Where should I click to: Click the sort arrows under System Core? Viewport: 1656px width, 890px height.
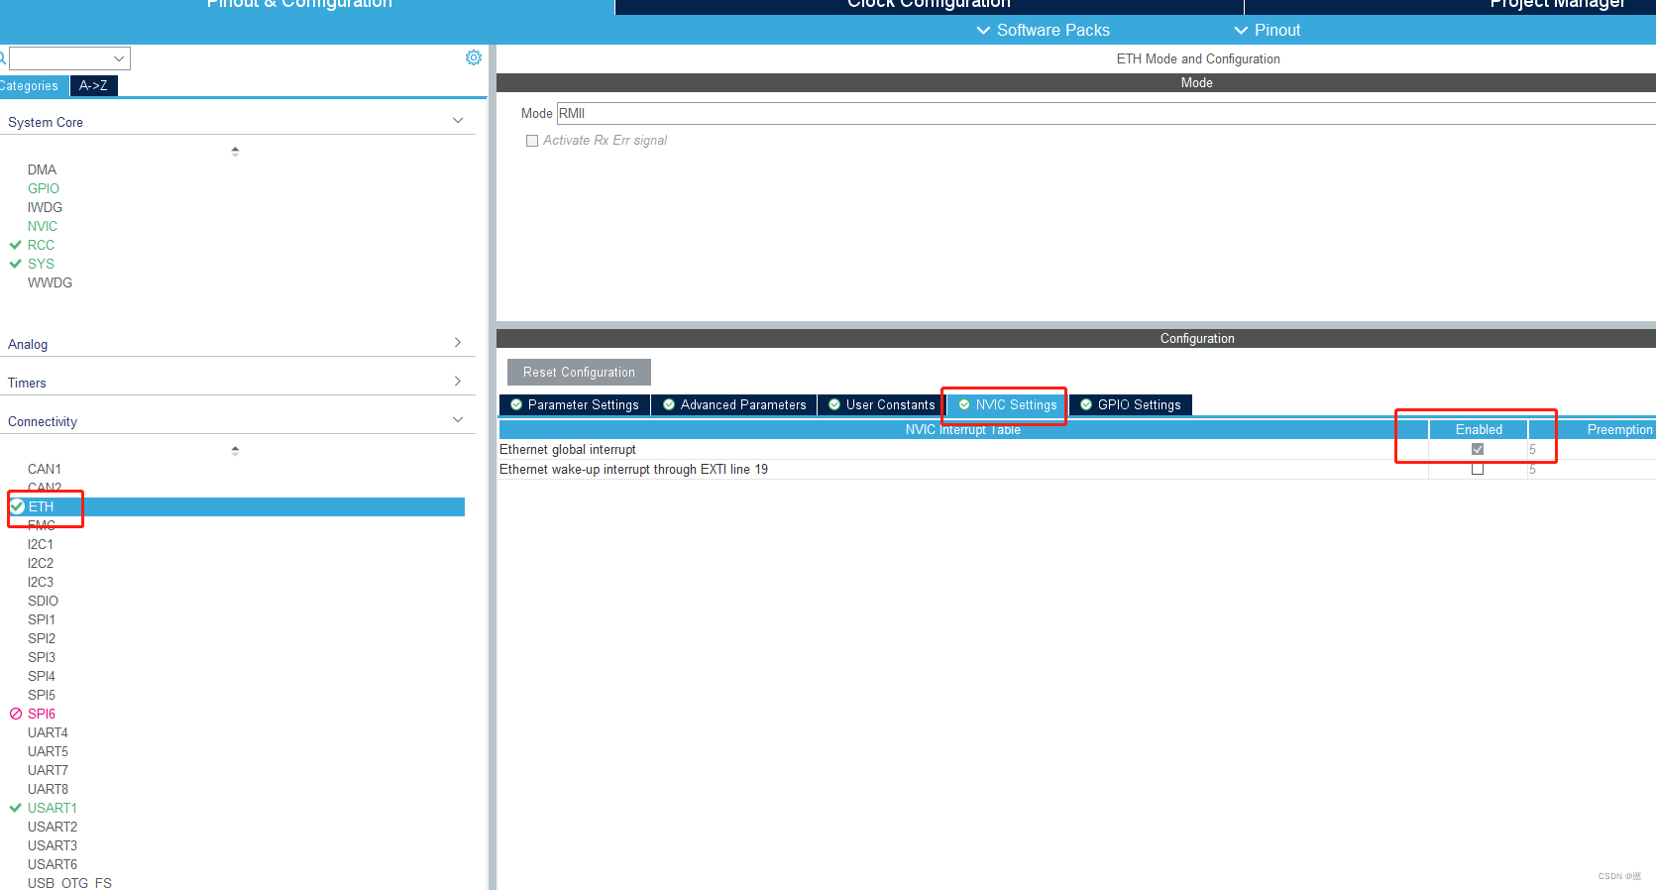tap(235, 152)
